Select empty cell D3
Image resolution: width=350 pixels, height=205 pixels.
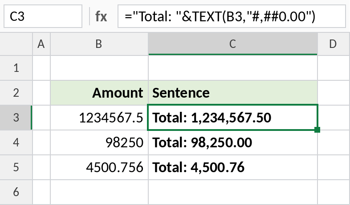point(334,118)
